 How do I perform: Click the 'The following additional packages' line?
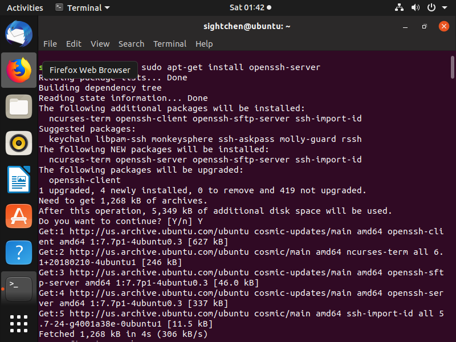pyautogui.click(x=172, y=108)
